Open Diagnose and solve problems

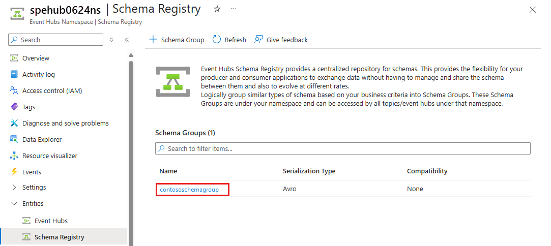[64, 123]
